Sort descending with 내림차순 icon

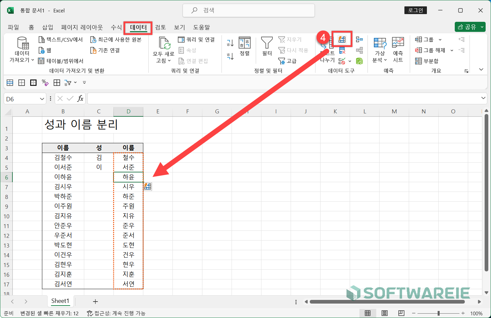[230, 56]
